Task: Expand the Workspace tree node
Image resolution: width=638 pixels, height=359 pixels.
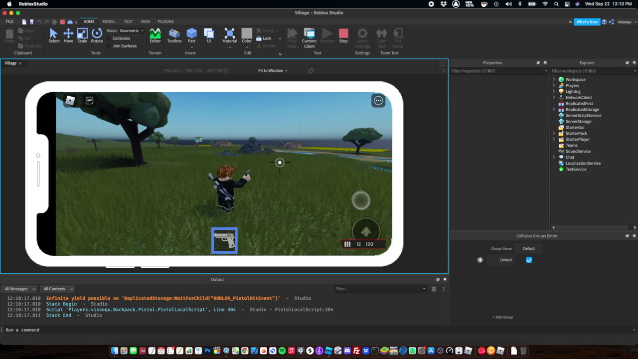Action: 554,80
